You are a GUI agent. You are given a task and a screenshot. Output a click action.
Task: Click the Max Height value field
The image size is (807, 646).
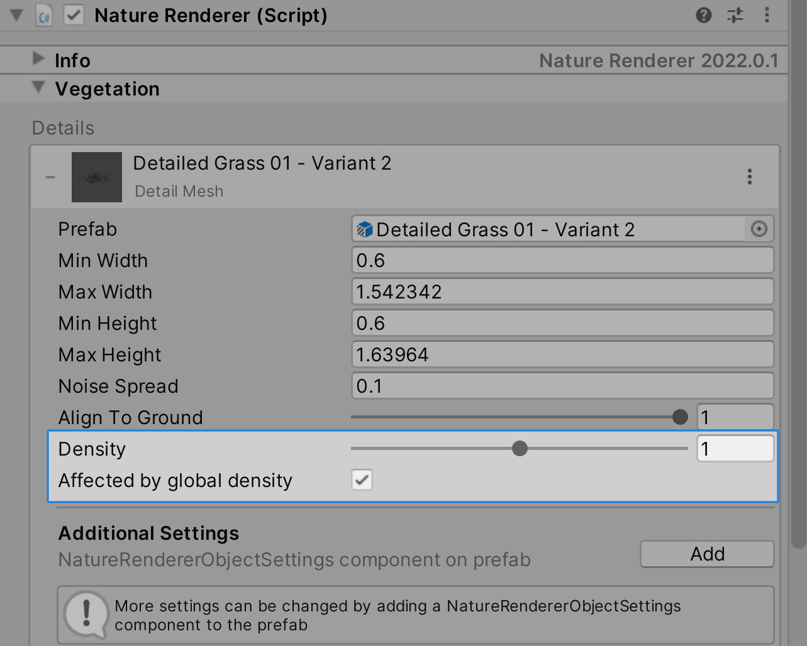point(562,354)
